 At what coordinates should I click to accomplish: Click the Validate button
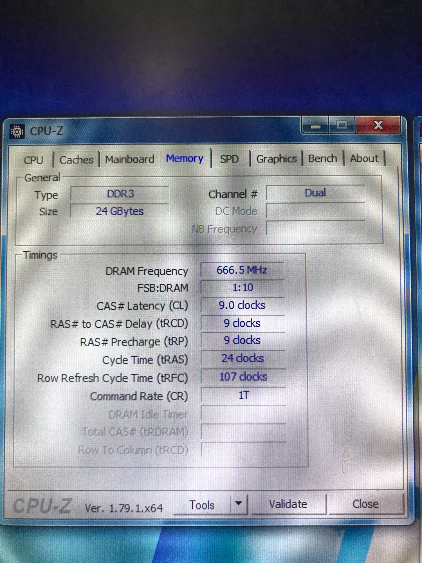point(288,504)
